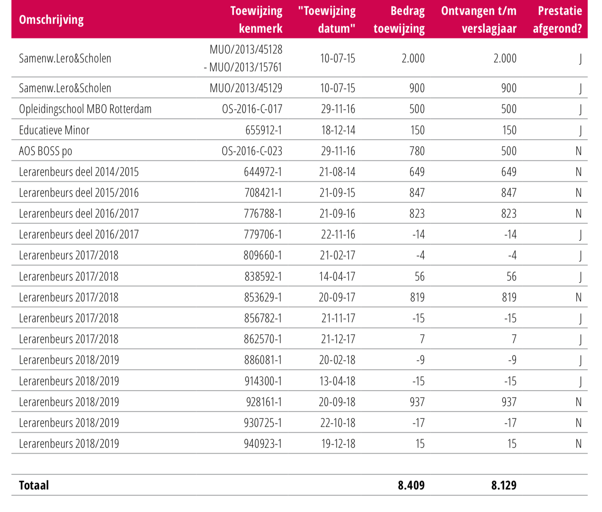Screen dimensions: 602x512
Task: Select the Opleidingschool MBO Rotterdam row label
Action: (x=85, y=109)
